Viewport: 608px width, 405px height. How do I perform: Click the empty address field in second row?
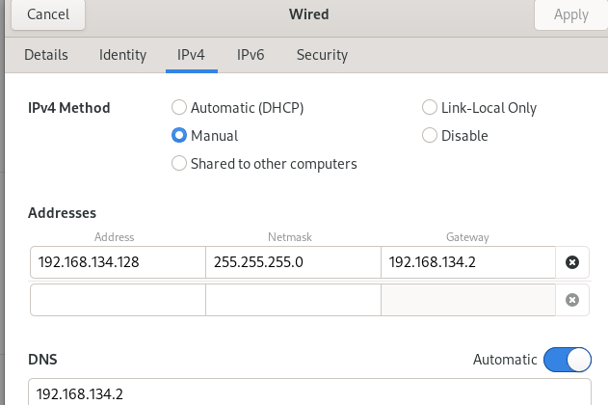pos(118,300)
